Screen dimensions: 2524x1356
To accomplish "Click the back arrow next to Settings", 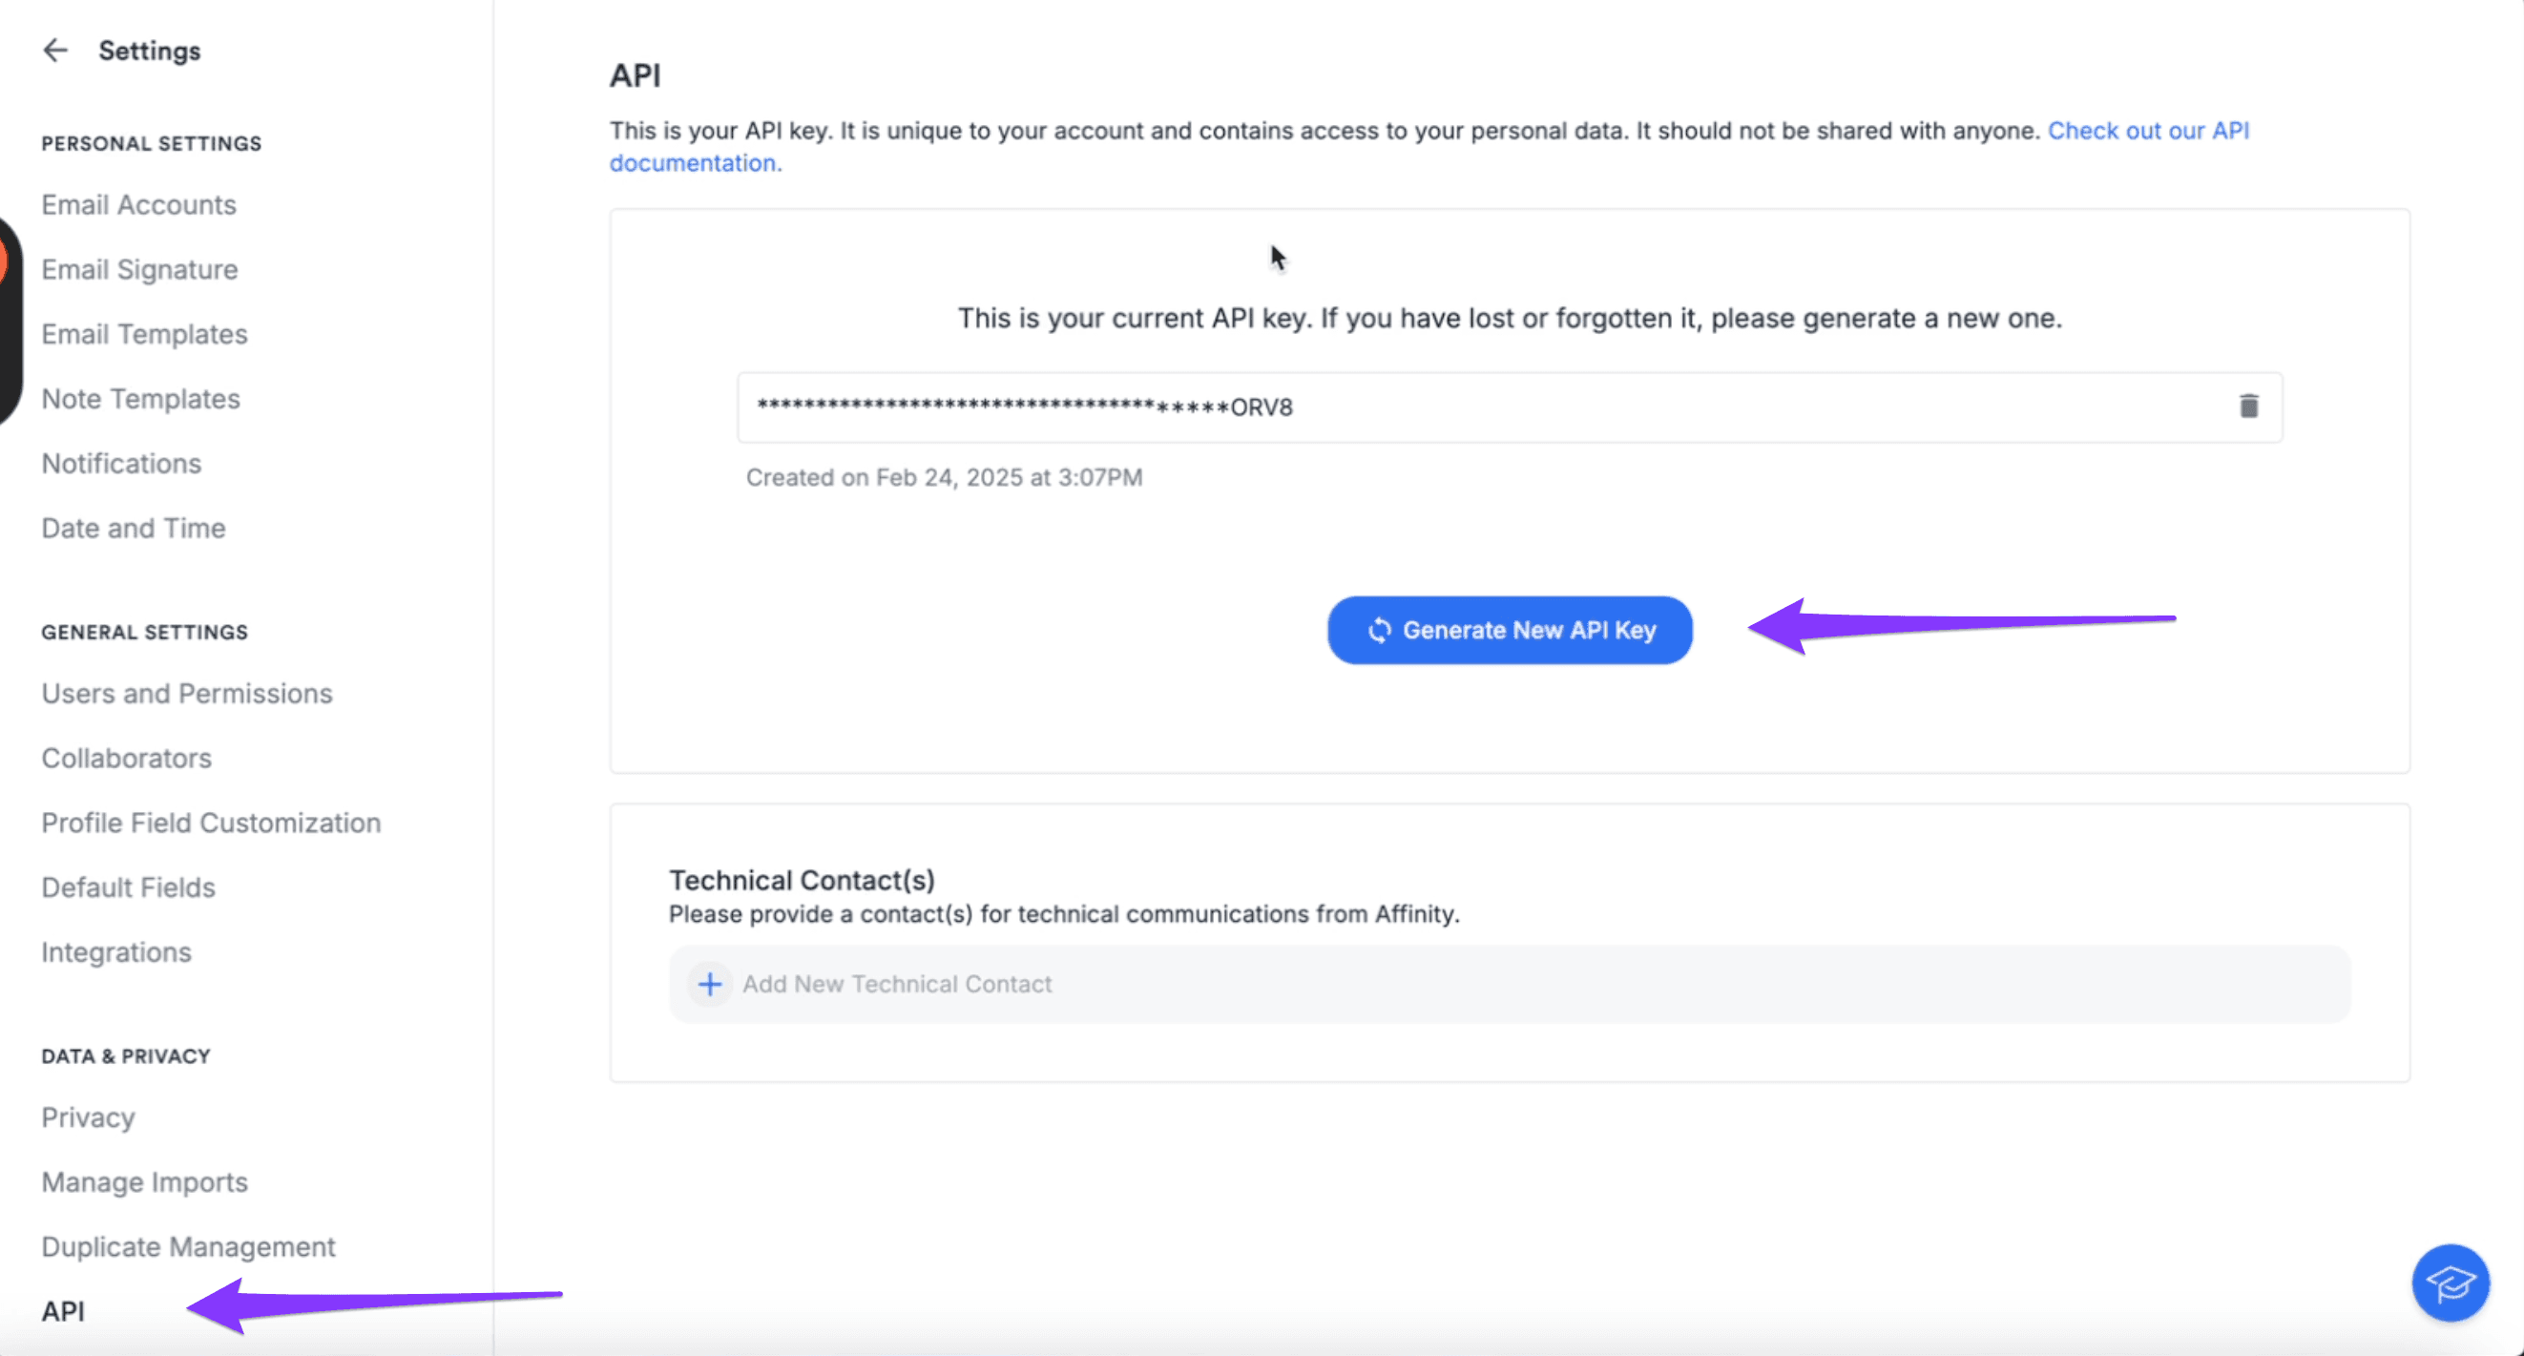I will point(55,50).
